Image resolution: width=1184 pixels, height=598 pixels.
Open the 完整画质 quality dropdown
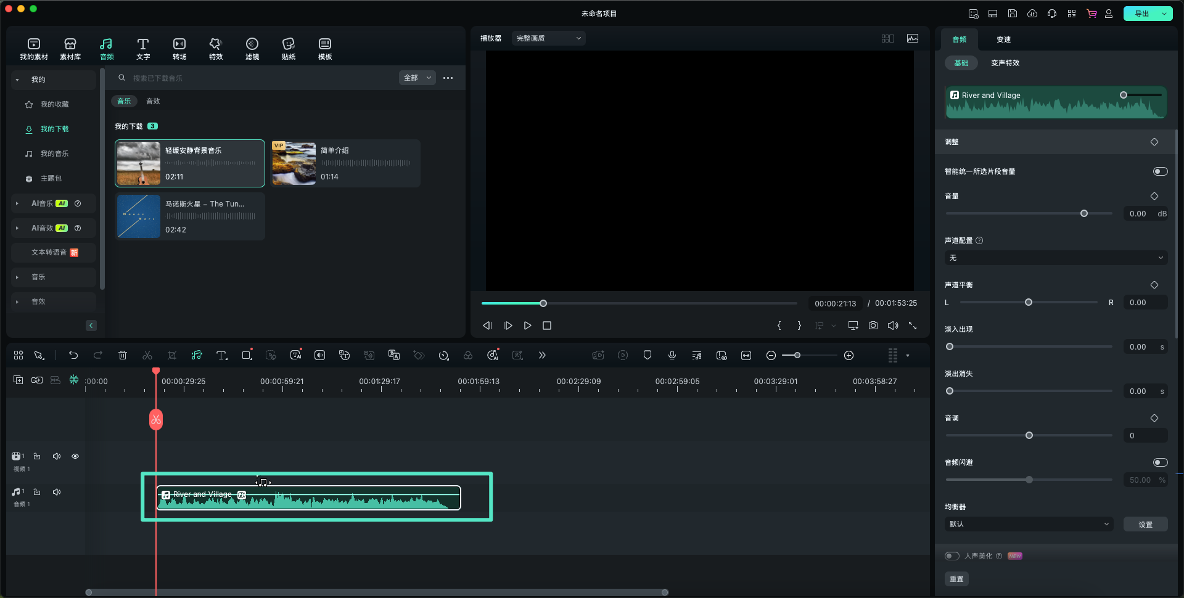pyautogui.click(x=548, y=38)
